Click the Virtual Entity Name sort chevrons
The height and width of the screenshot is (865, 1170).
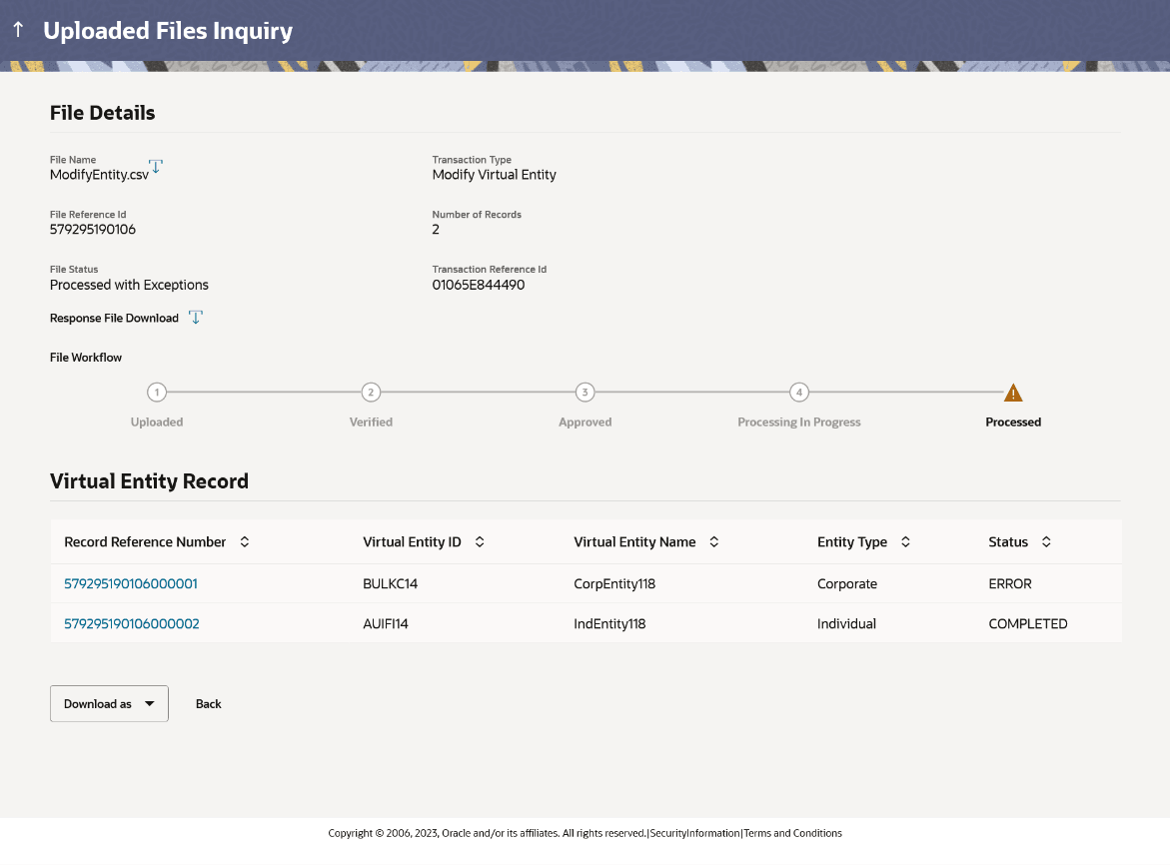coord(713,541)
